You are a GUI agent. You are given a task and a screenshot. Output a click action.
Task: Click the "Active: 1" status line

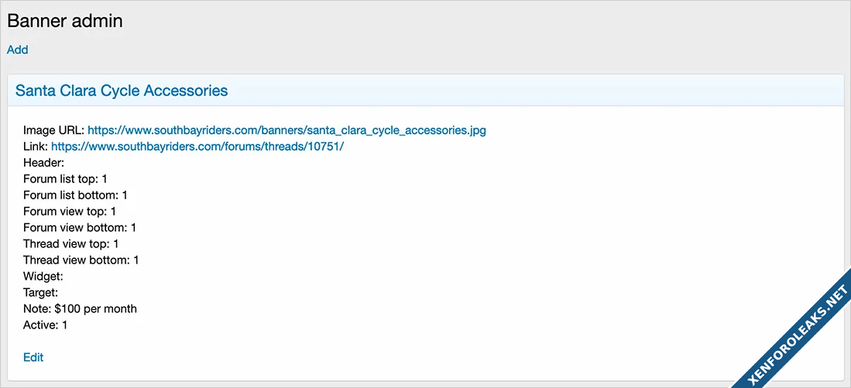(45, 325)
